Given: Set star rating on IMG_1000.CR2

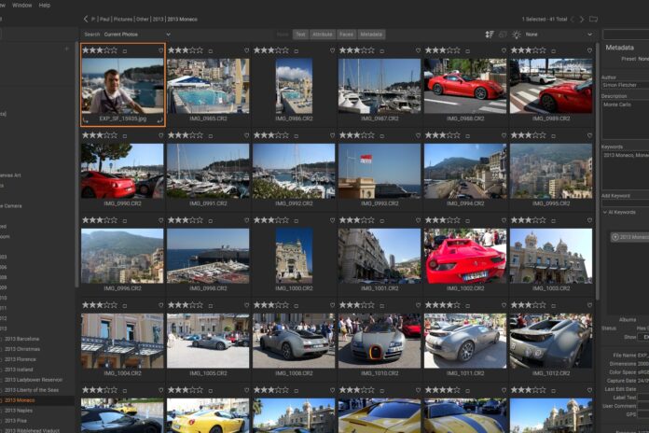Looking at the screenshot, I should (271, 220).
